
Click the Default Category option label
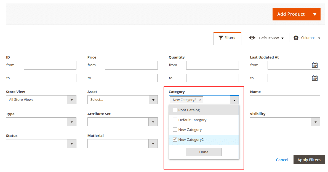[x=193, y=120]
